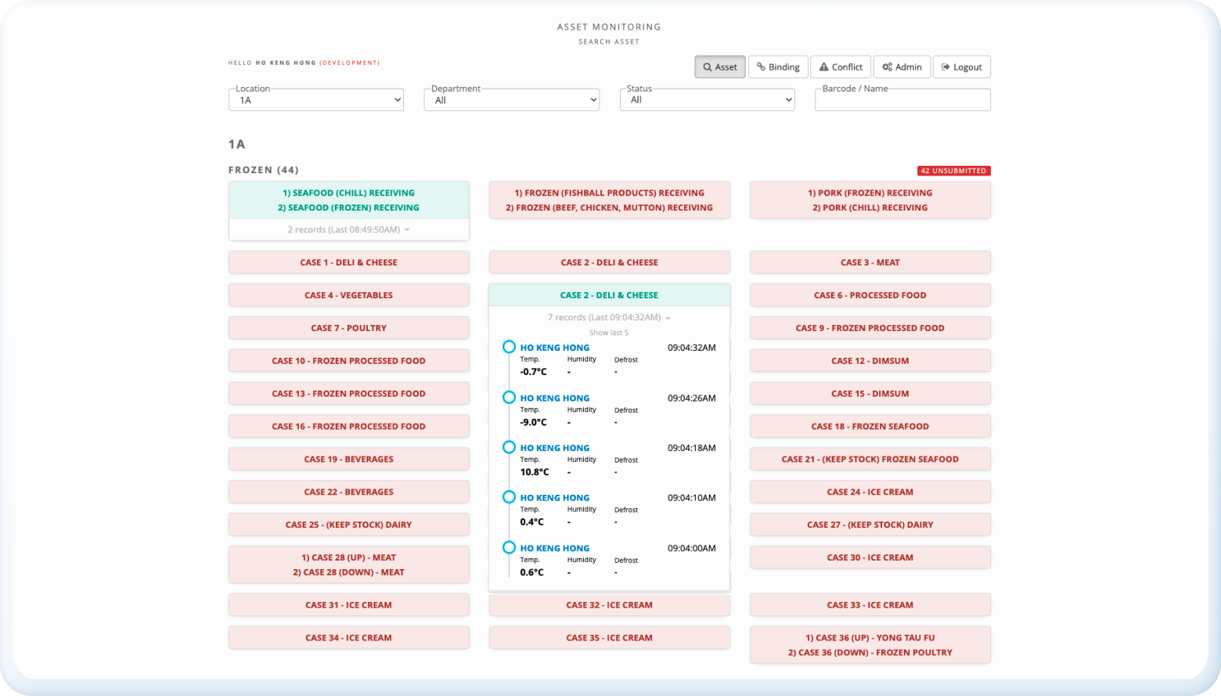This screenshot has height=696, width=1221.
Task: Select Case 30 - Ice Cream
Action: 870,557
